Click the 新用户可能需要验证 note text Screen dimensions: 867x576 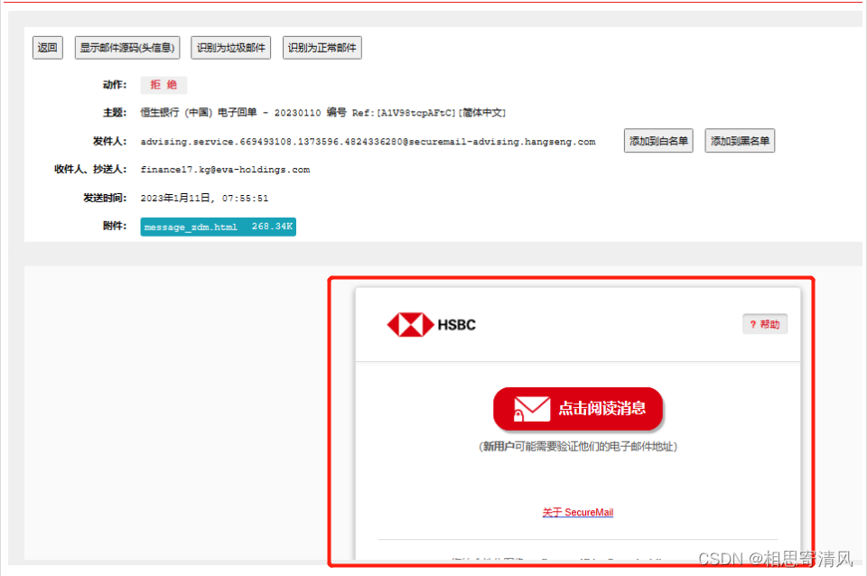point(578,447)
